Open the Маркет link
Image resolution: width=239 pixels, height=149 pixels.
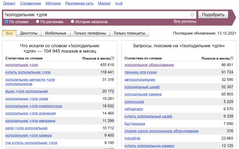coord(105,4)
